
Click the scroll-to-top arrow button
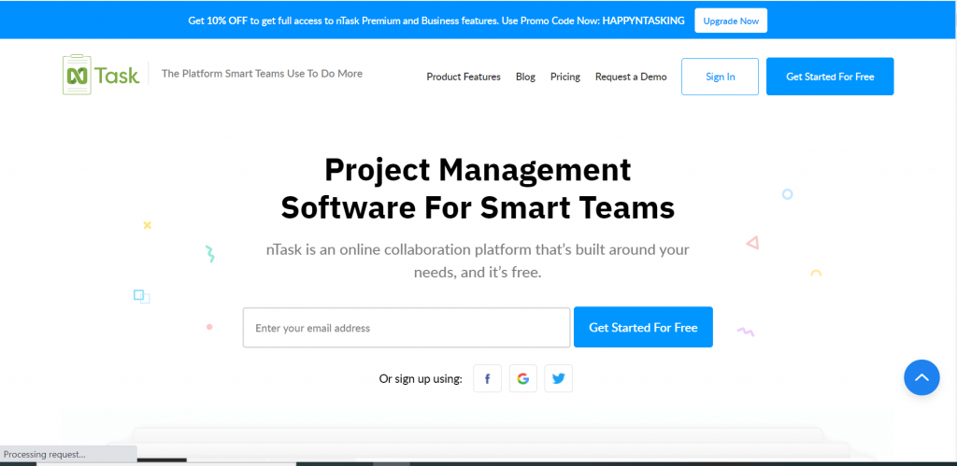coord(921,377)
